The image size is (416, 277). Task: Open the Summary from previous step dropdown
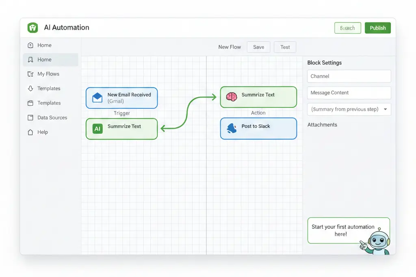point(349,109)
